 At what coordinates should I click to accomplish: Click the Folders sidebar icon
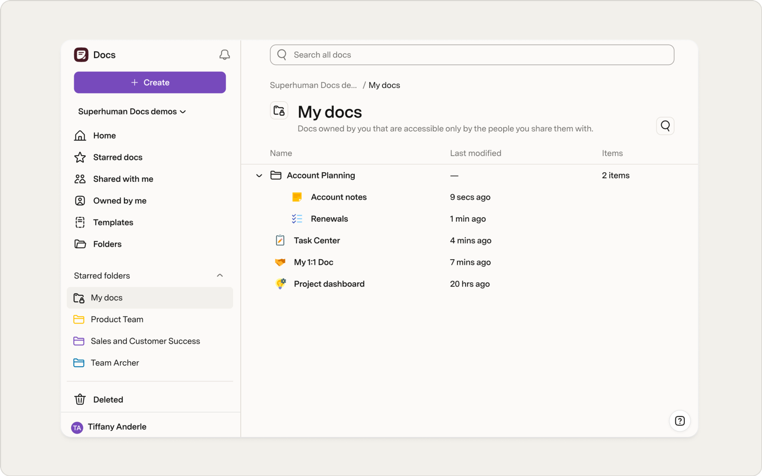click(80, 244)
